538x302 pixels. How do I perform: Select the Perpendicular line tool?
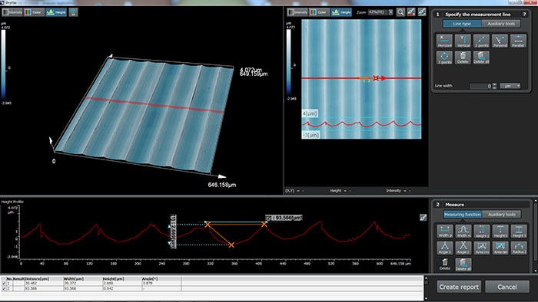(500, 41)
